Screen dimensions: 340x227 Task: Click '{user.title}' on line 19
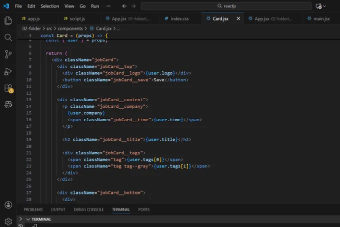pyautogui.click(x=162, y=140)
